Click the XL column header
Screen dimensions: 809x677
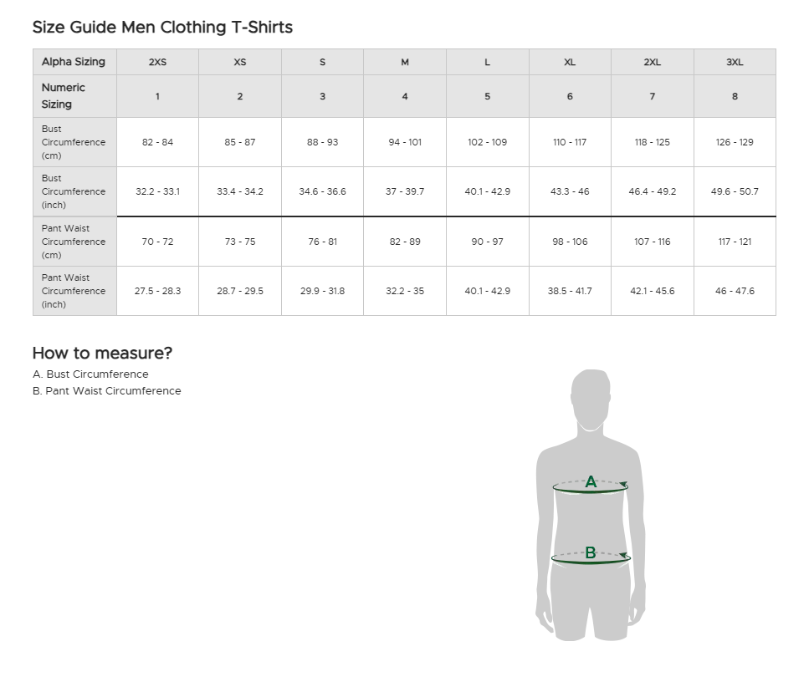570,63
